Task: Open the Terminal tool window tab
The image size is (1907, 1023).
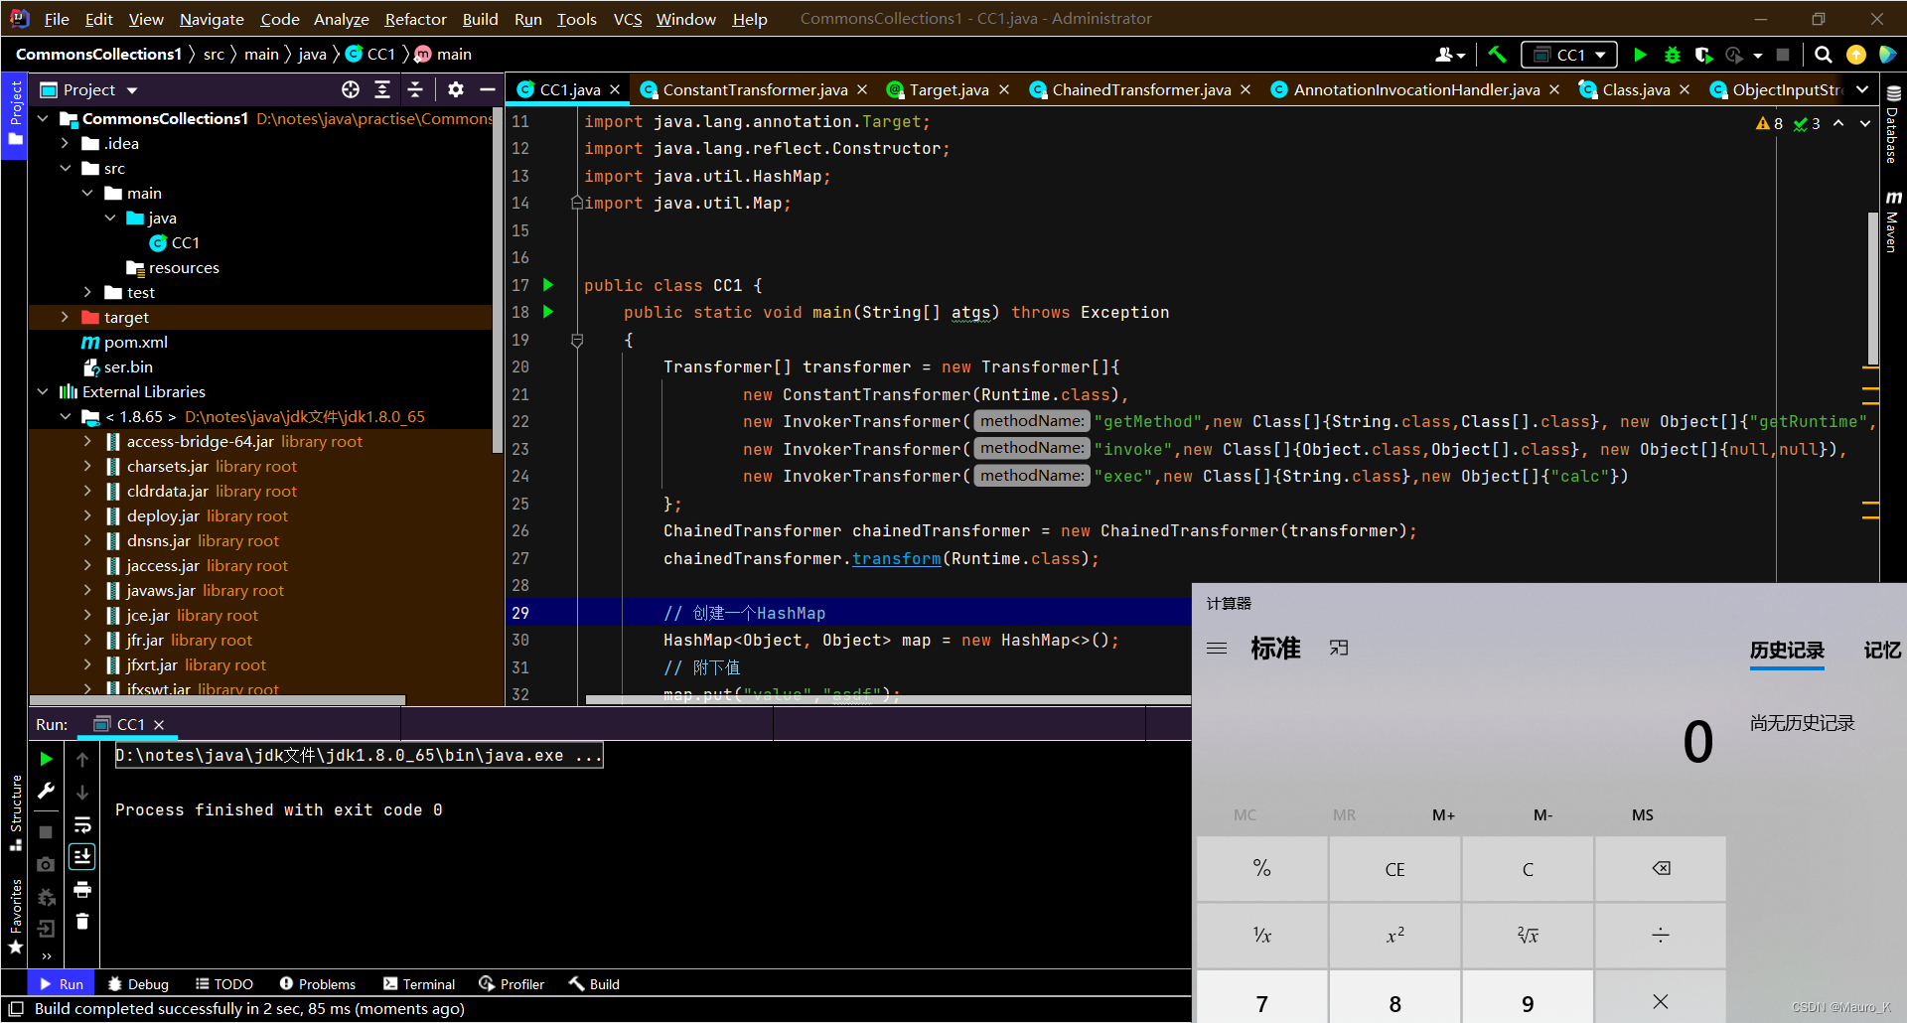Action: (x=419, y=984)
